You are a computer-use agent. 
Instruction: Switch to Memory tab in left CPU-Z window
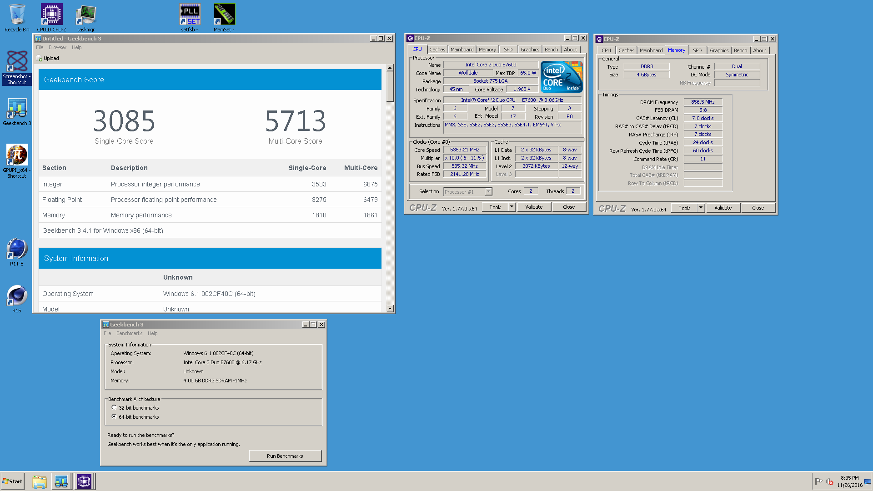pyautogui.click(x=487, y=50)
